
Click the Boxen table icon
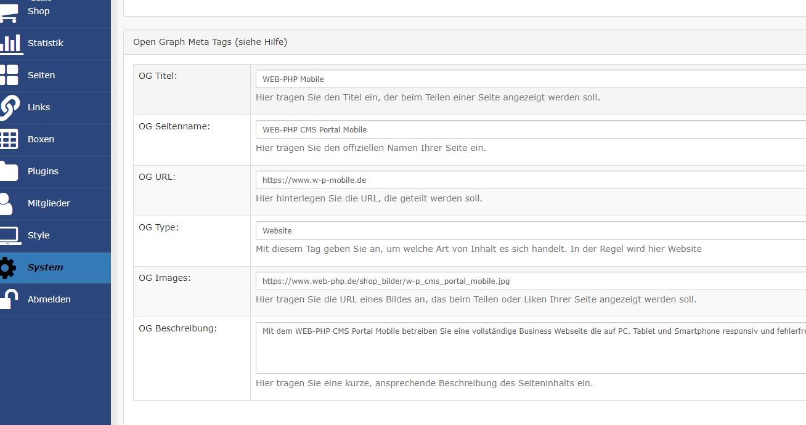coord(9,139)
